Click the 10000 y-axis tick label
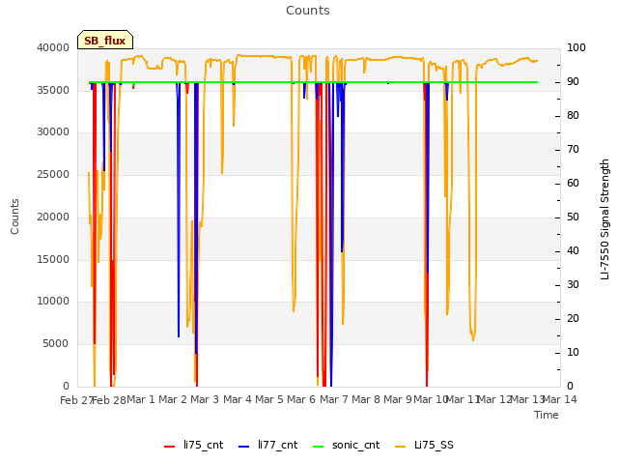Viewport: 618px width, 464px height. (x=53, y=302)
